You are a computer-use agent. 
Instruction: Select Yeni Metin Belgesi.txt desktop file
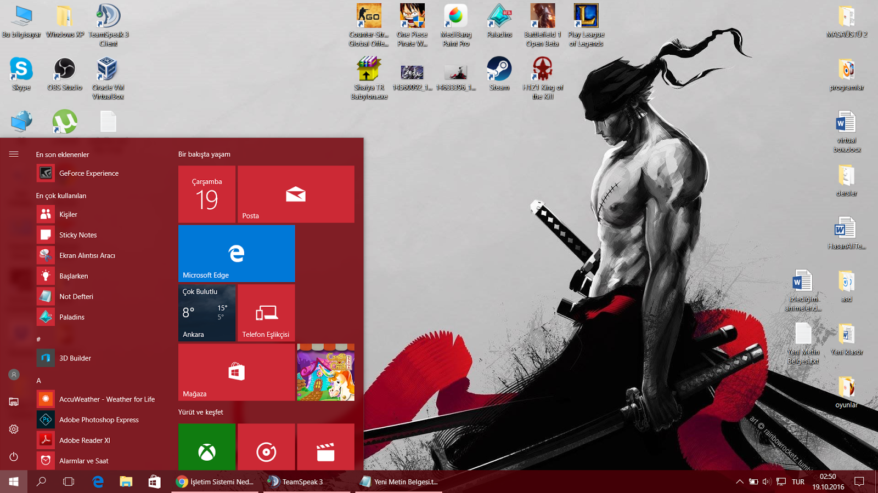click(x=803, y=343)
